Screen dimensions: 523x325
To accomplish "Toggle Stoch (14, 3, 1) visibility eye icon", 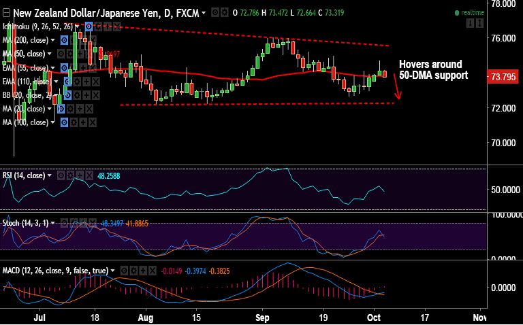I will click(65, 223).
